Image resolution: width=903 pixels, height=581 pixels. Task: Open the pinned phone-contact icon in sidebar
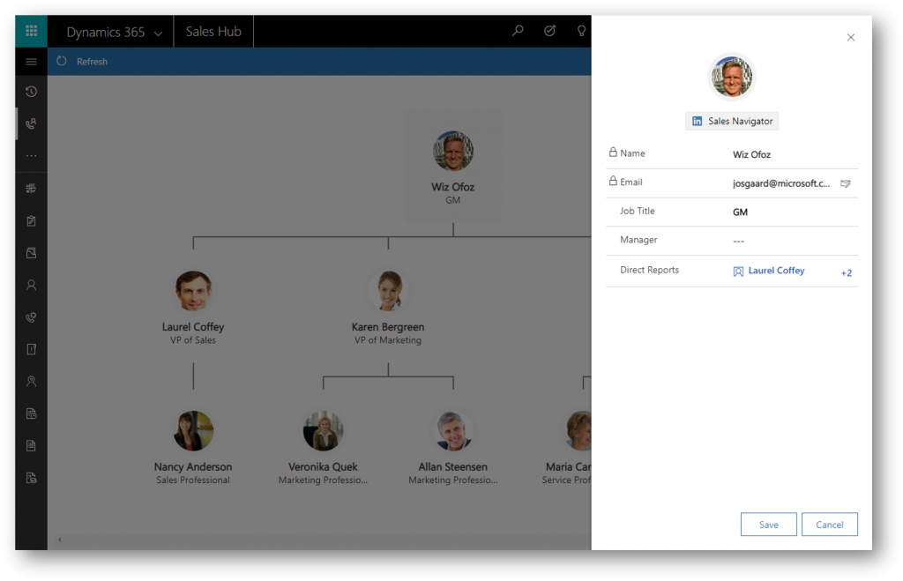click(x=31, y=123)
